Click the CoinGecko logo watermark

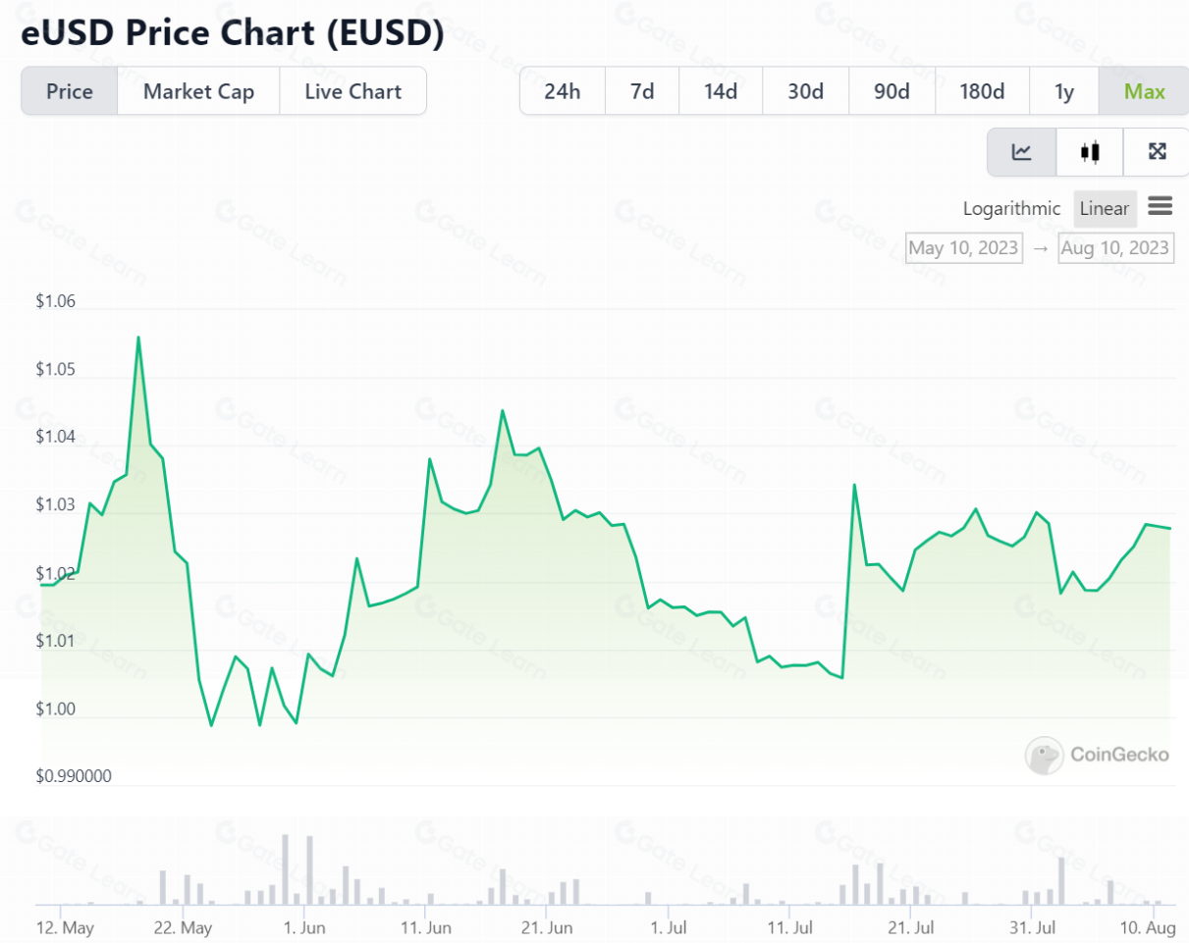coord(1098,755)
